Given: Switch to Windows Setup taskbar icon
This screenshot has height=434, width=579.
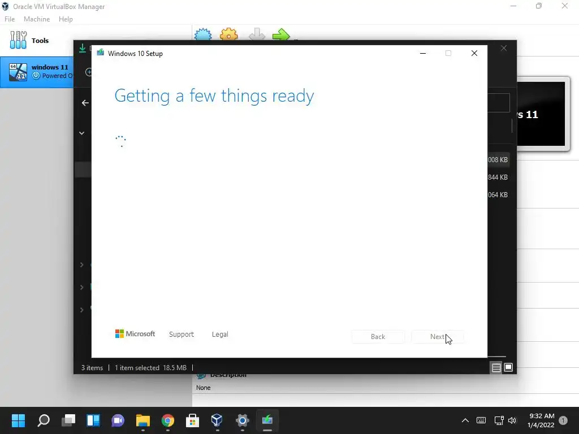Looking at the screenshot, I should click(267, 420).
